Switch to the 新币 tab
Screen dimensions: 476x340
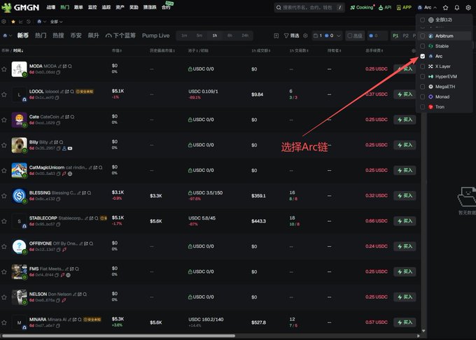(x=23, y=36)
